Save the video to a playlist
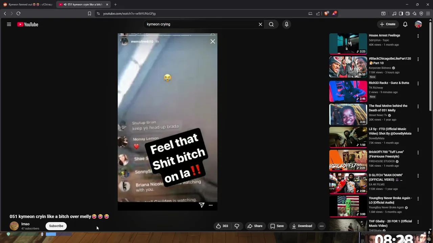 277,226
